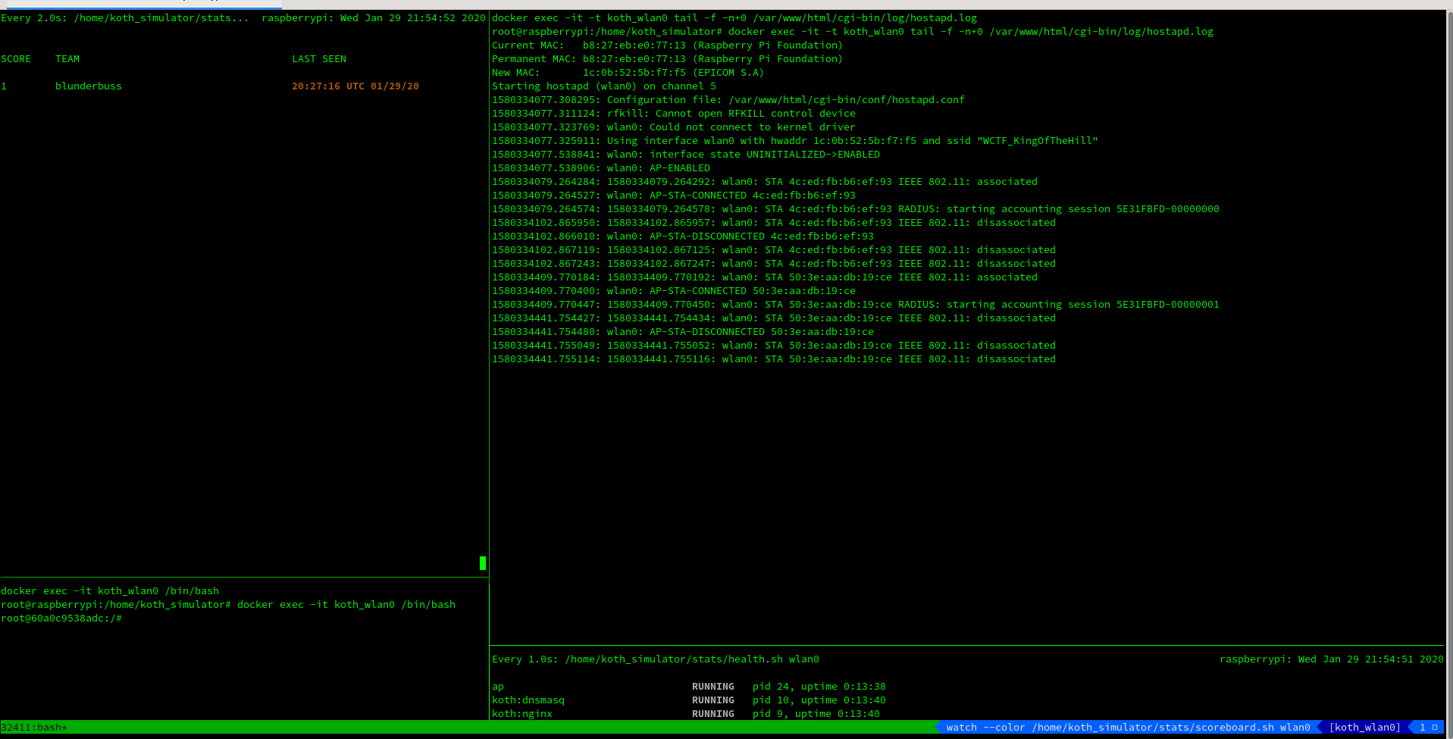Click the 1580334079.264284 associated log line

click(765, 182)
